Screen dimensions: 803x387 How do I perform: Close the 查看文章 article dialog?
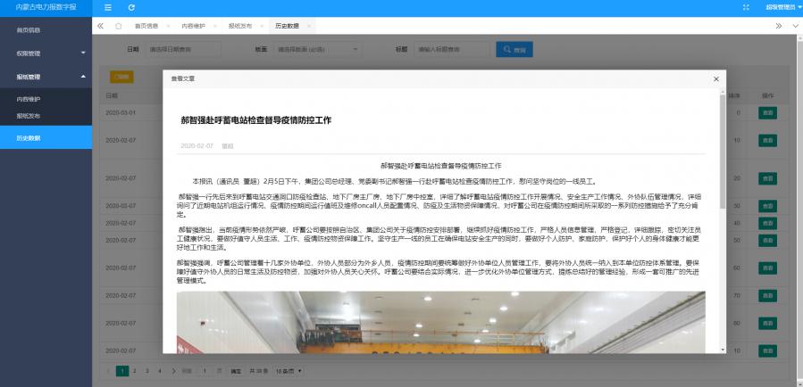coord(716,78)
